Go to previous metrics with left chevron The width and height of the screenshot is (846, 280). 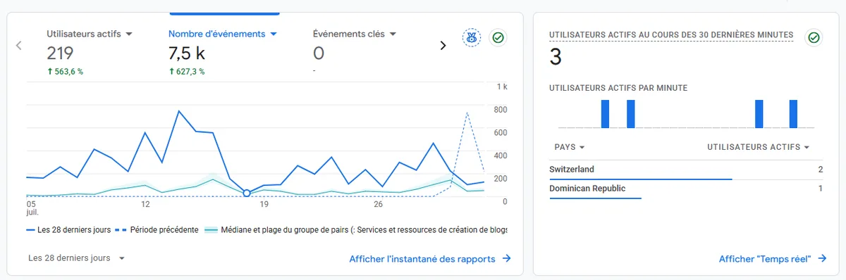19,46
